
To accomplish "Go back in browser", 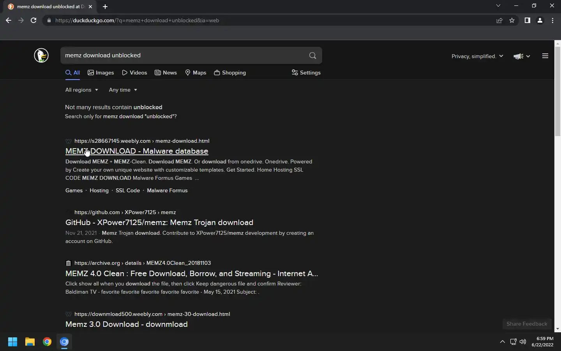I will click(9, 20).
